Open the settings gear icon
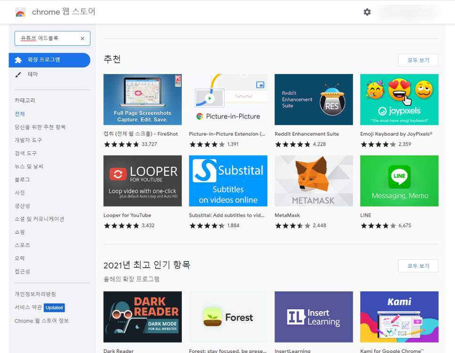The image size is (455, 353). point(367,12)
